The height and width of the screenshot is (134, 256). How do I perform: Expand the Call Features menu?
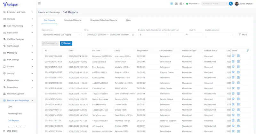[18, 46]
